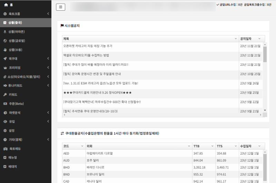Click the 옥토크롬 sidebar icon

click(x=5, y=14)
